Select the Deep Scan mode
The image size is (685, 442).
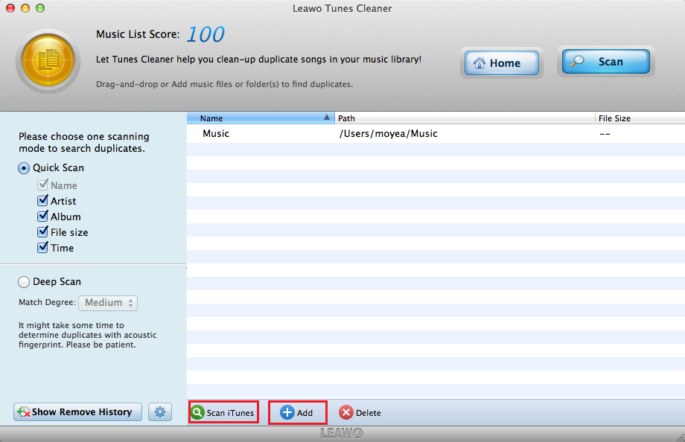[24, 282]
